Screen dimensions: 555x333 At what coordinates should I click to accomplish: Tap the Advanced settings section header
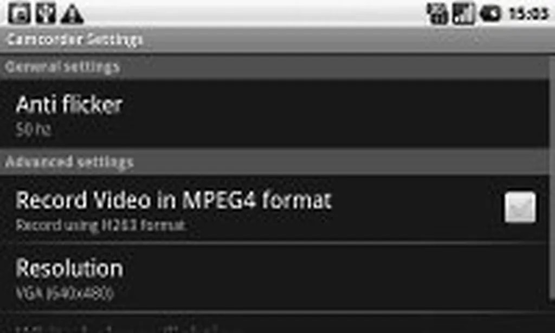coord(275,162)
